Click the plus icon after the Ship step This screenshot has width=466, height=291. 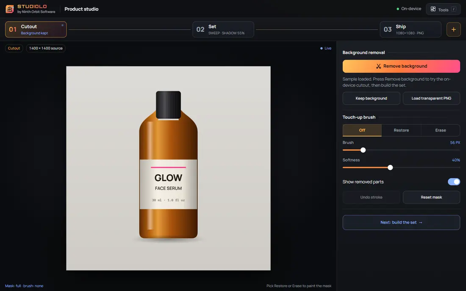[x=454, y=29]
